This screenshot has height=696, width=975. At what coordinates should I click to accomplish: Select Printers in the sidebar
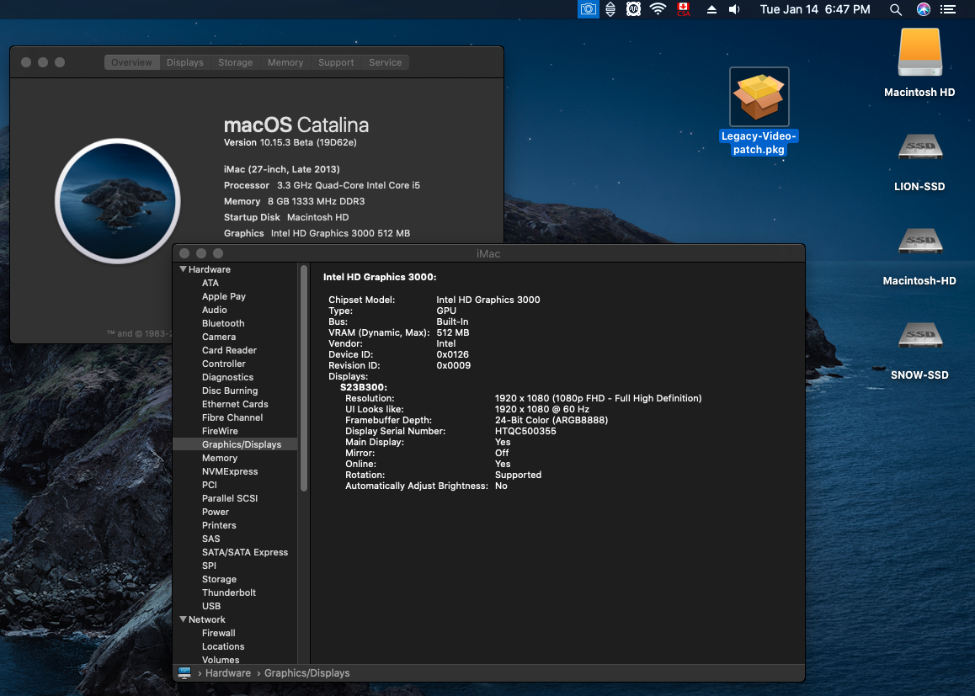pos(219,525)
